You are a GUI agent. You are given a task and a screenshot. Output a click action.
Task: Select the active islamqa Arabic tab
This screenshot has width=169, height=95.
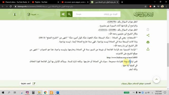[104, 2]
